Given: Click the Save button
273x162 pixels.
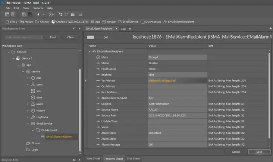Looking at the screenshot, I should (x=259, y=152).
